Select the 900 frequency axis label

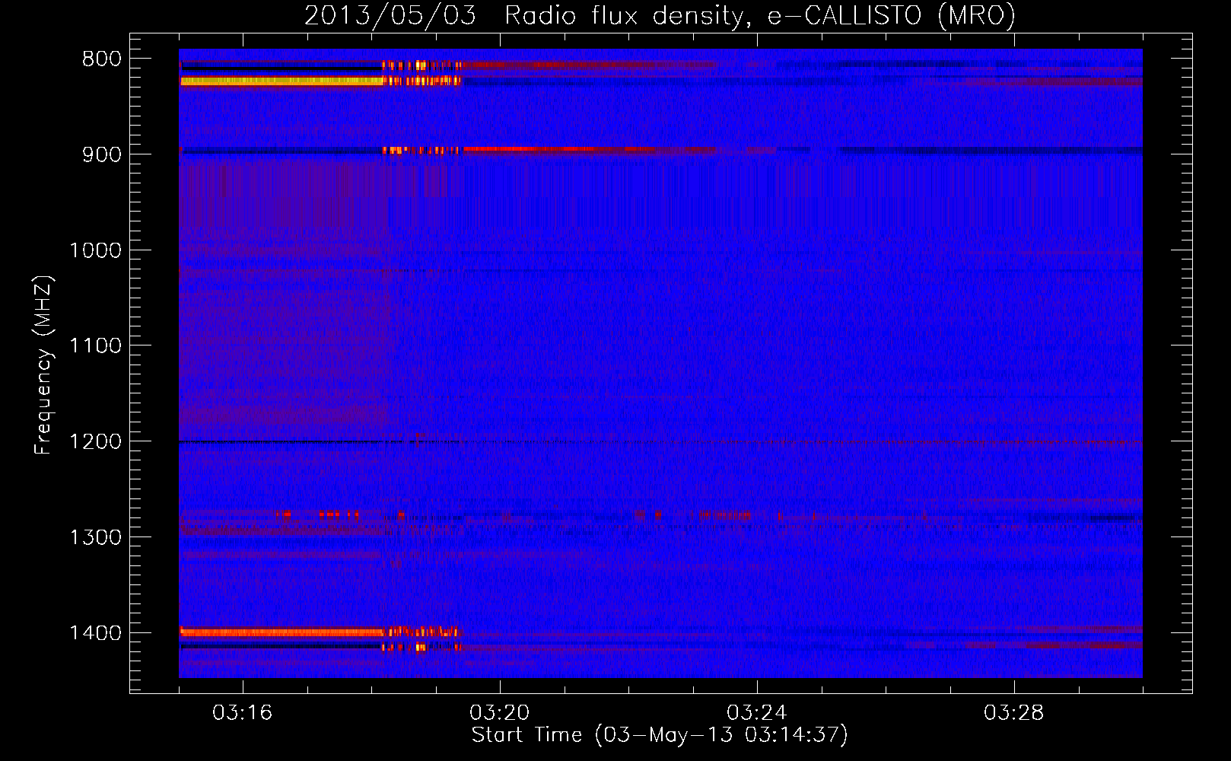point(101,154)
